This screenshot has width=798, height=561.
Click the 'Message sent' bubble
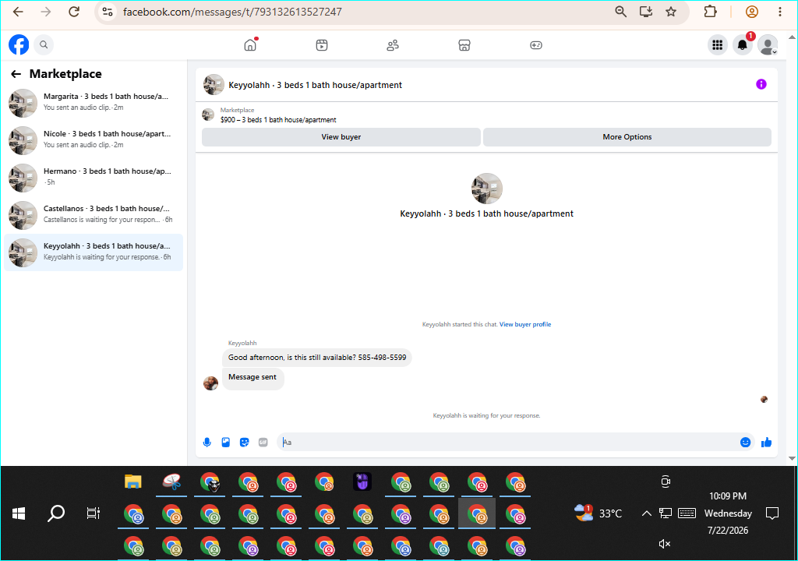[x=252, y=378]
